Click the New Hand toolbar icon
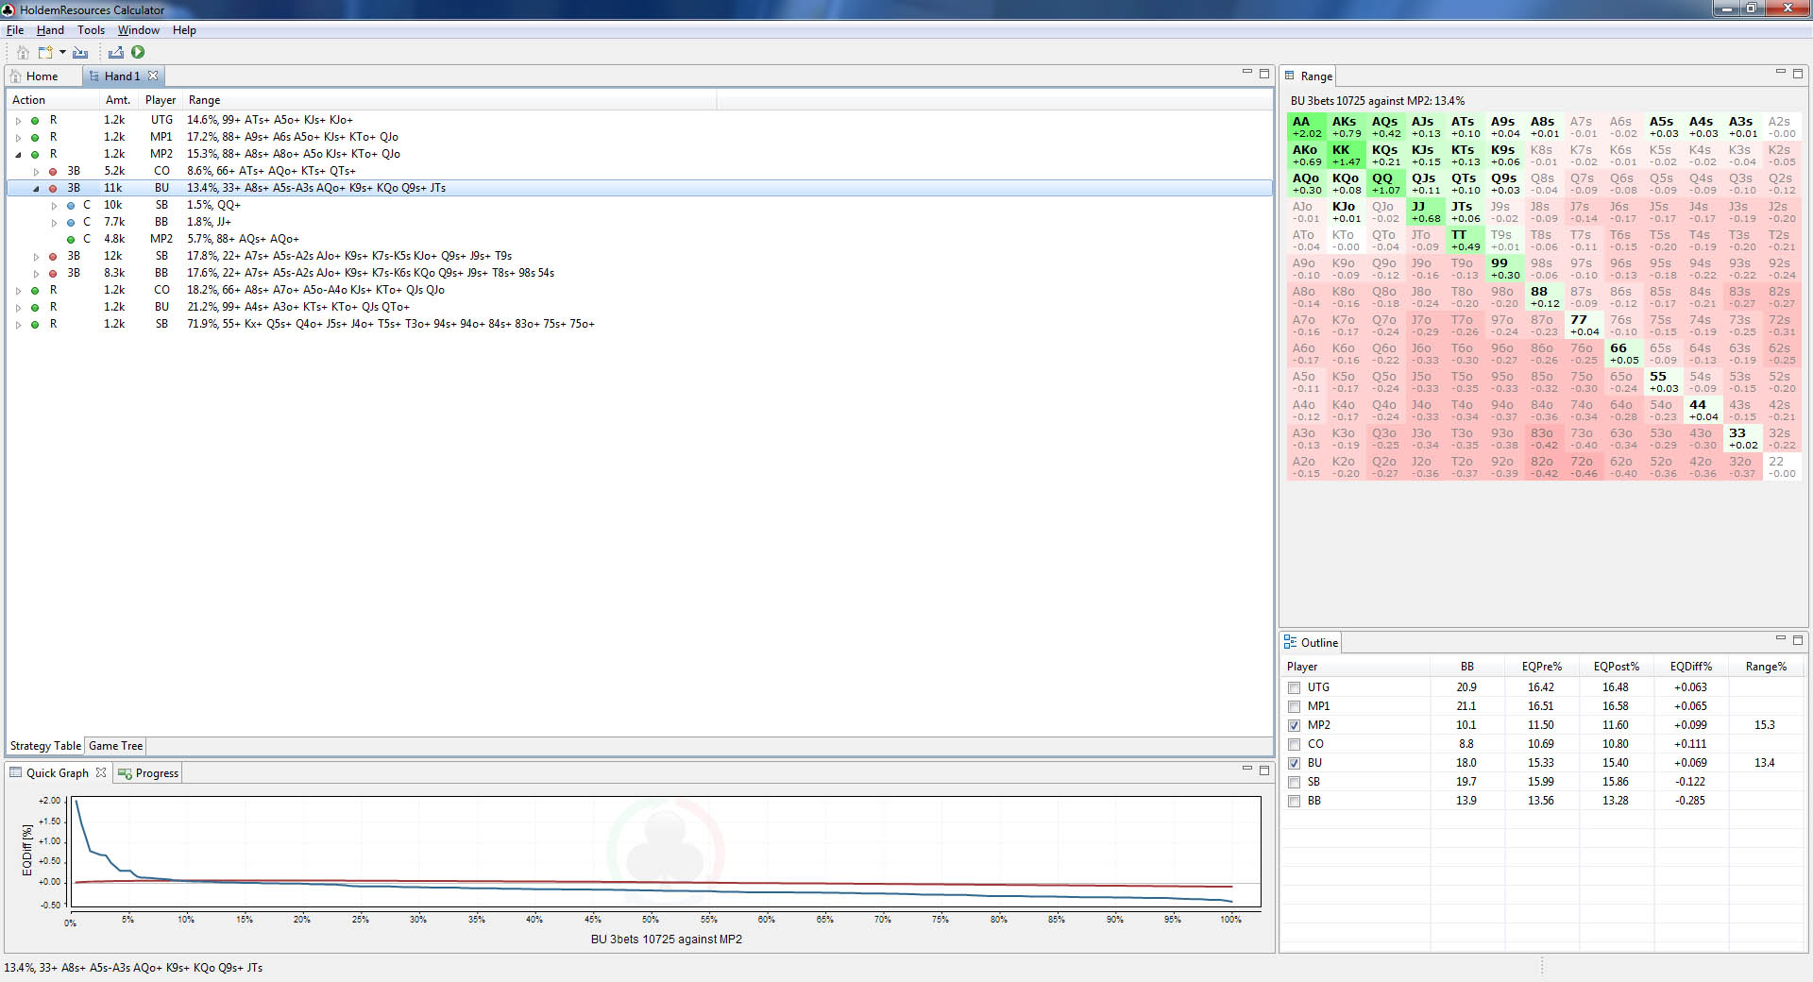Viewport: 1813px width, 982px height. tap(44, 53)
